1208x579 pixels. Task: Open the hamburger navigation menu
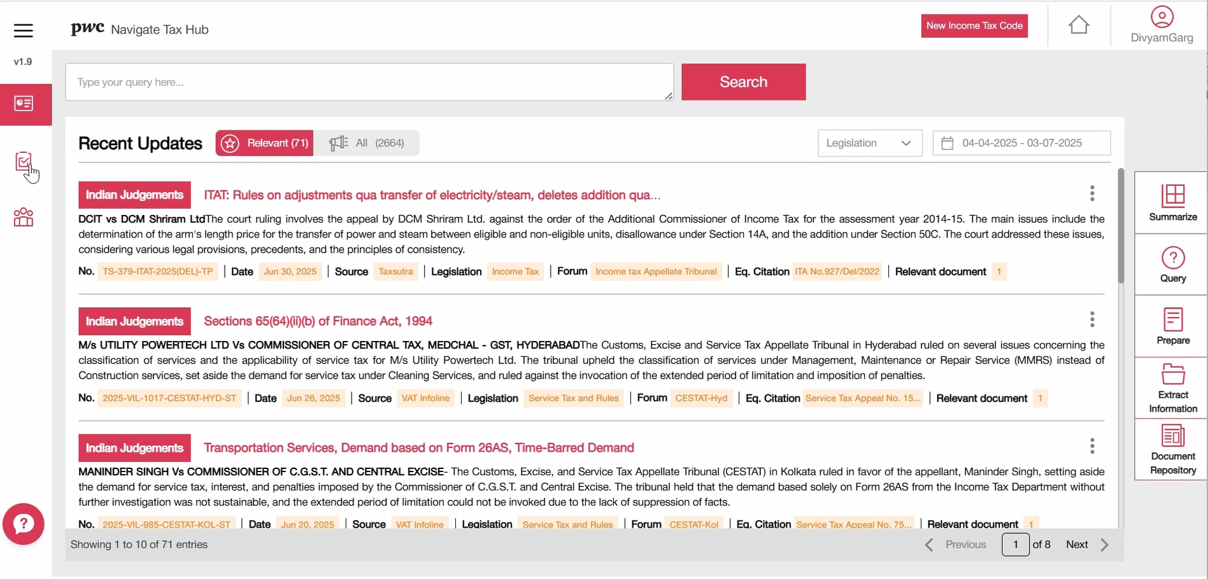tap(24, 30)
